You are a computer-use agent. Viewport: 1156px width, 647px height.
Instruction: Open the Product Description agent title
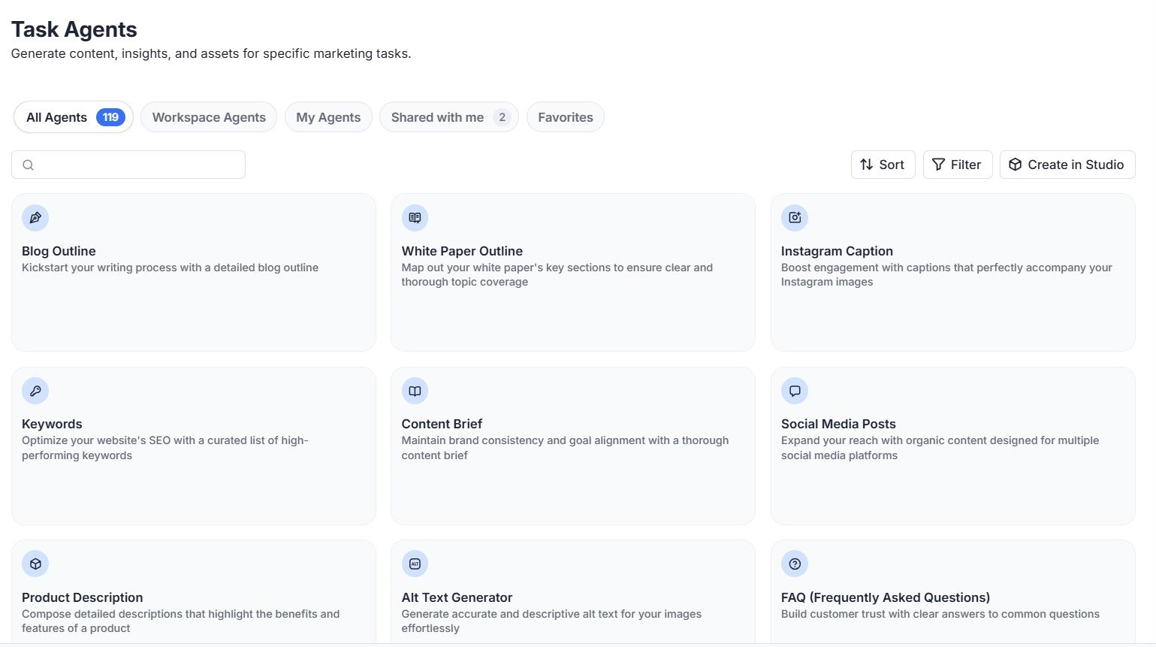click(x=82, y=597)
